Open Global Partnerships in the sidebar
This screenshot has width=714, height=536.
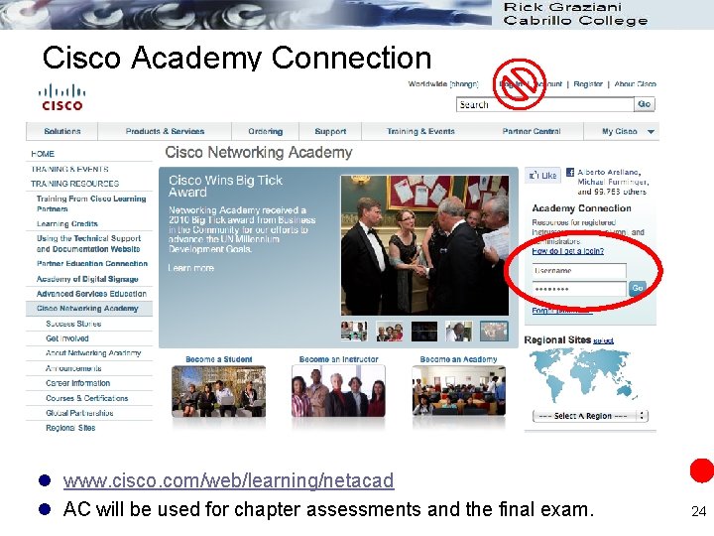pyautogui.click(x=79, y=413)
